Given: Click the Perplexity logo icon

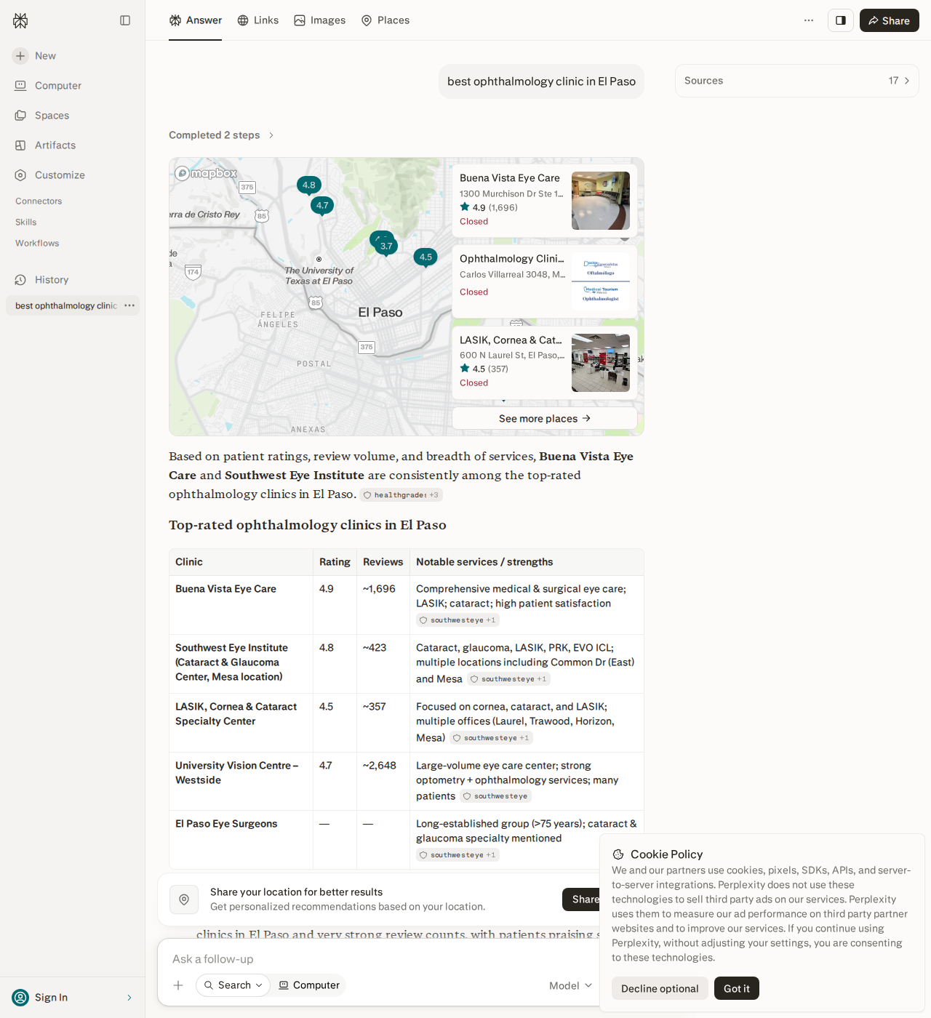Looking at the screenshot, I should tap(20, 20).
